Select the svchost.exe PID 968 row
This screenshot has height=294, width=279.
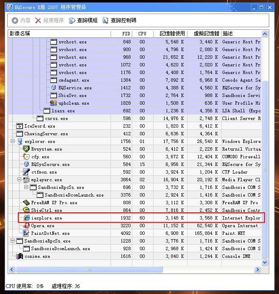135,57
